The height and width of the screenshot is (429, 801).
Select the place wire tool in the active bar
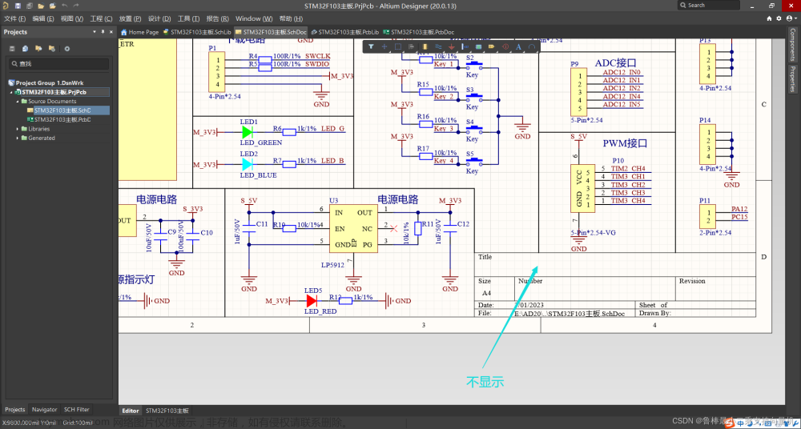[438, 46]
